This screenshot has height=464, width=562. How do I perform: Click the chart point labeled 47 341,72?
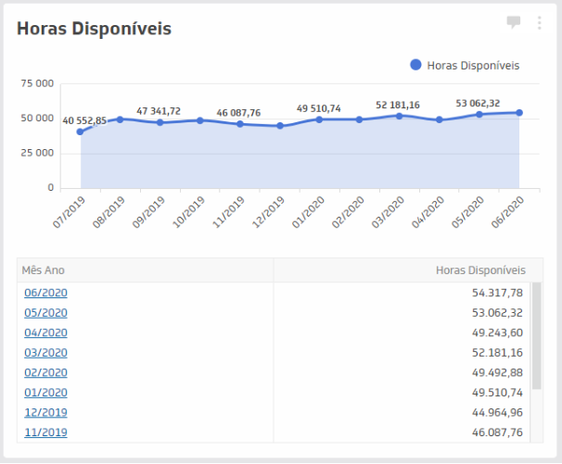(160, 122)
